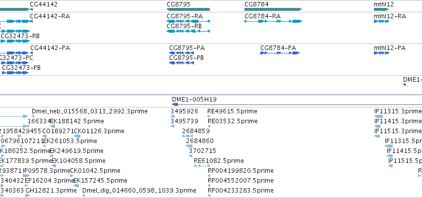The height and width of the screenshot is (198, 422).
Task: Click the CG32473-RB transcript label
Action: (x=20, y=36)
